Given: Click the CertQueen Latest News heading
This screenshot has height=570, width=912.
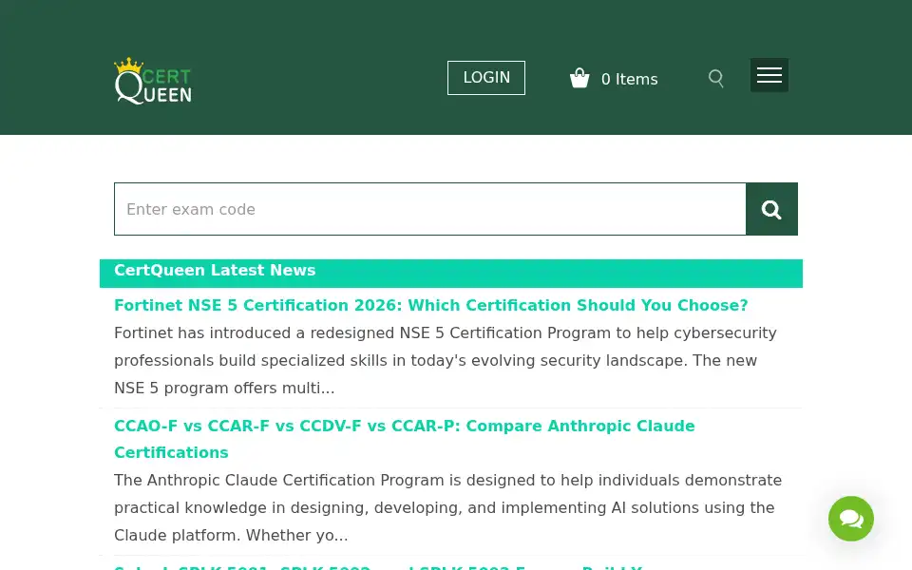Looking at the screenshot, I should 215,271.
